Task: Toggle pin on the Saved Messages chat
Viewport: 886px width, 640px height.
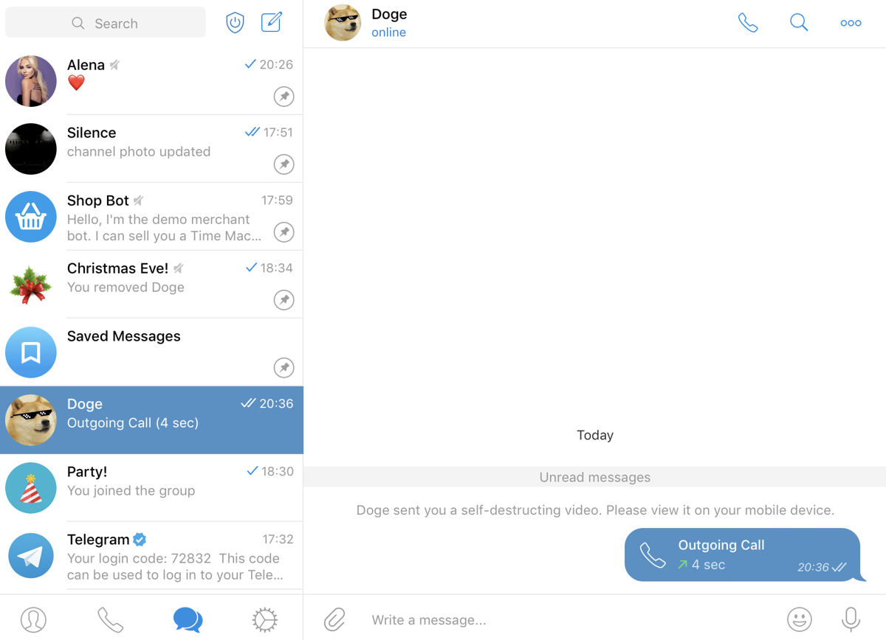Action: (284, 368)
